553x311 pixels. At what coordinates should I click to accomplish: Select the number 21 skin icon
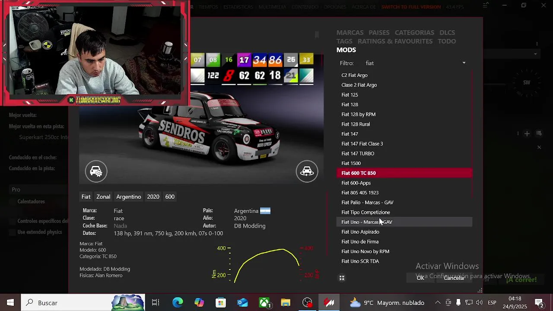click(291, 76)
